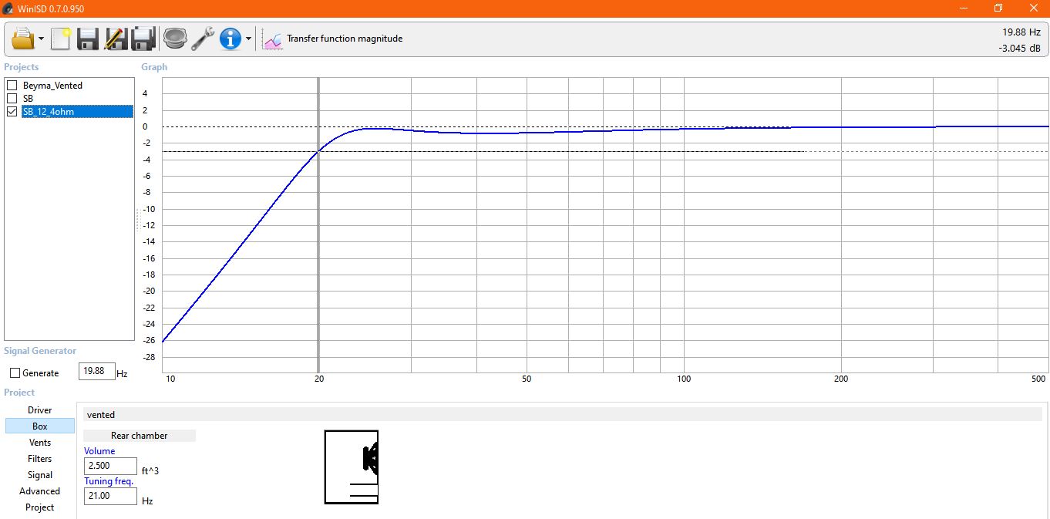
Task: Open project using the folder icon
Action: (23, 38)
